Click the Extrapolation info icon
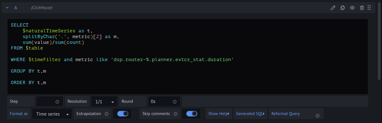Image resolution: width=382 pixels, height=123 pixels. point(106,114)
